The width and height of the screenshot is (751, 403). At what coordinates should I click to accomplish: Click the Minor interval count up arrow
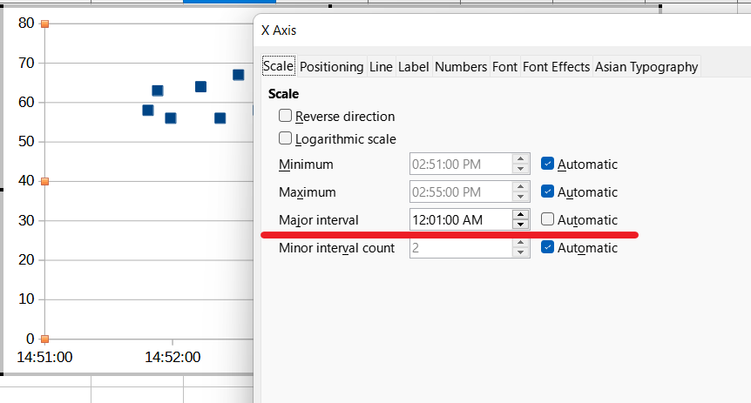point(521,243)
